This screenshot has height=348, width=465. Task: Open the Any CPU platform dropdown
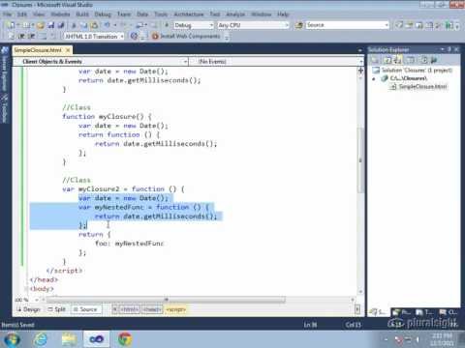tap(253, 25)
